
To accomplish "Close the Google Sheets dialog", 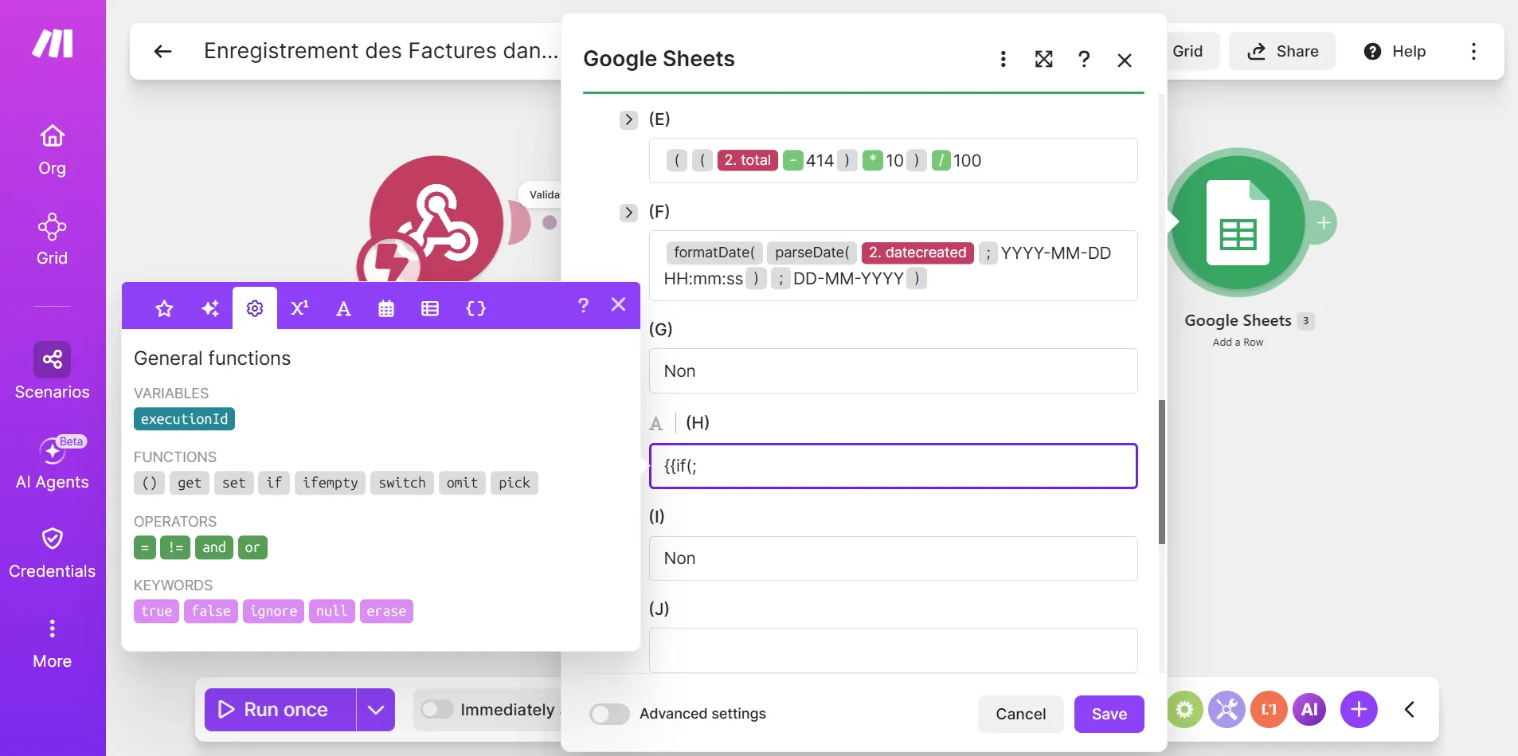I will tap(1125, 60).
